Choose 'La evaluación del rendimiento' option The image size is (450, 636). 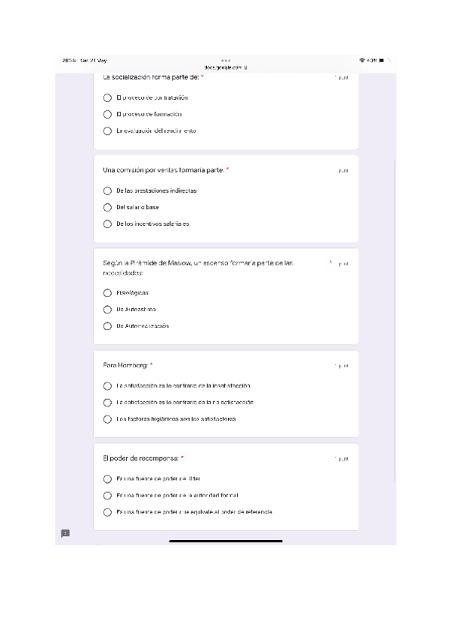point(108,130)
